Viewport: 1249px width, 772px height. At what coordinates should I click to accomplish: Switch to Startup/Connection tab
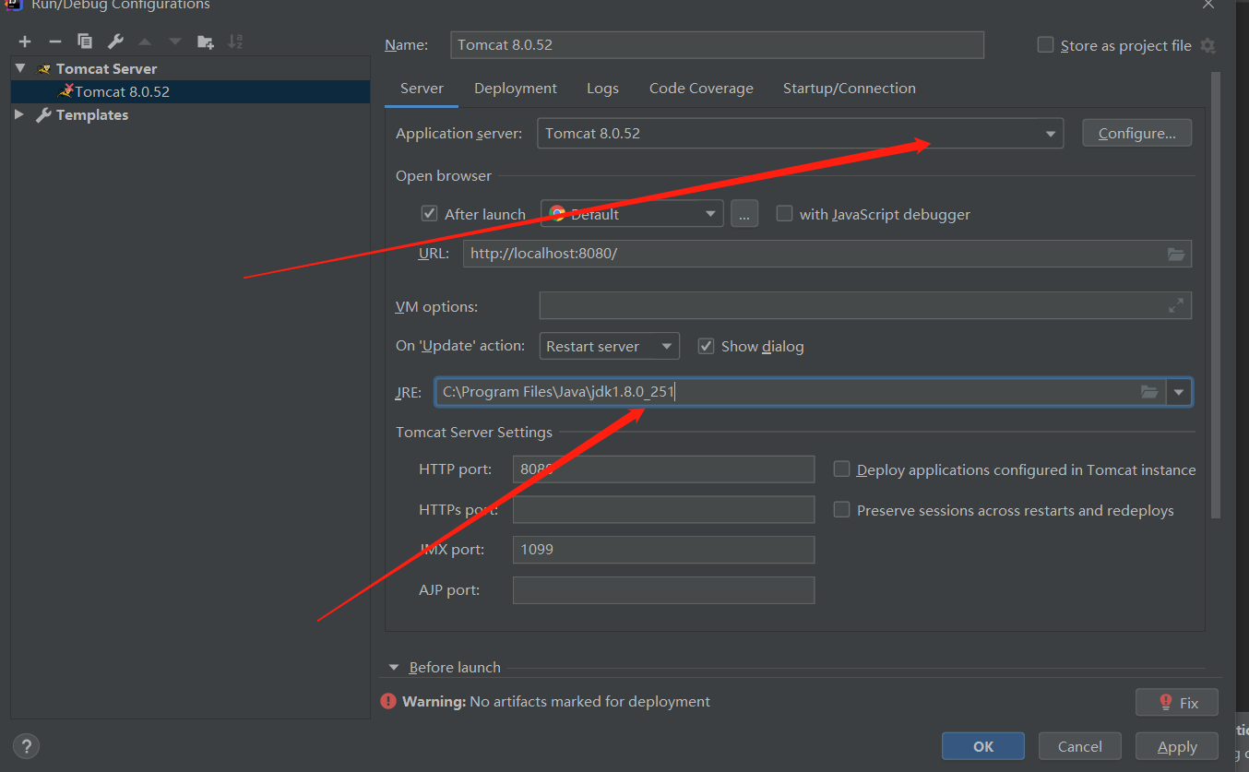850,89
